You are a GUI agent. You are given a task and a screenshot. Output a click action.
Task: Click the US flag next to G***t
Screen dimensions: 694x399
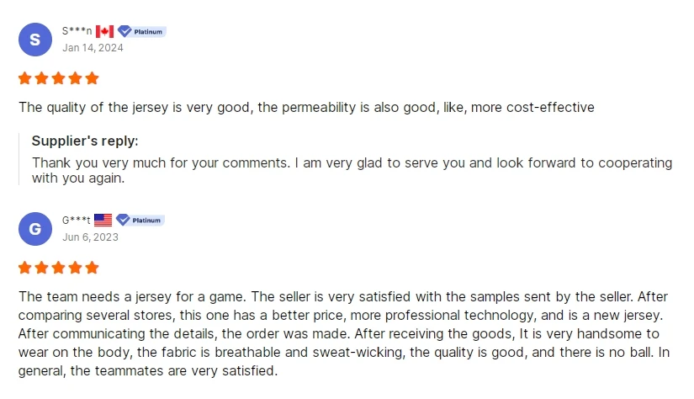103,220
